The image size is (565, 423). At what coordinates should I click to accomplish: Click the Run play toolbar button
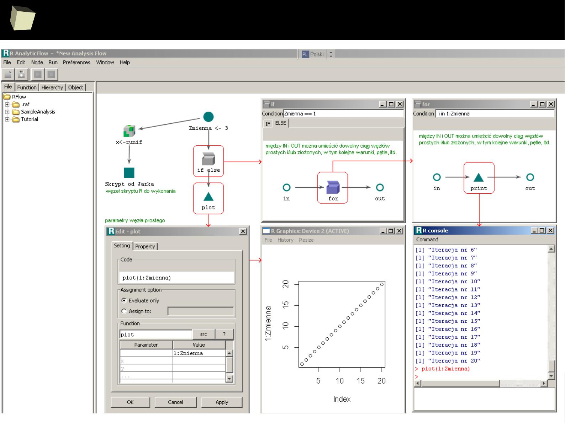(37, 74)
